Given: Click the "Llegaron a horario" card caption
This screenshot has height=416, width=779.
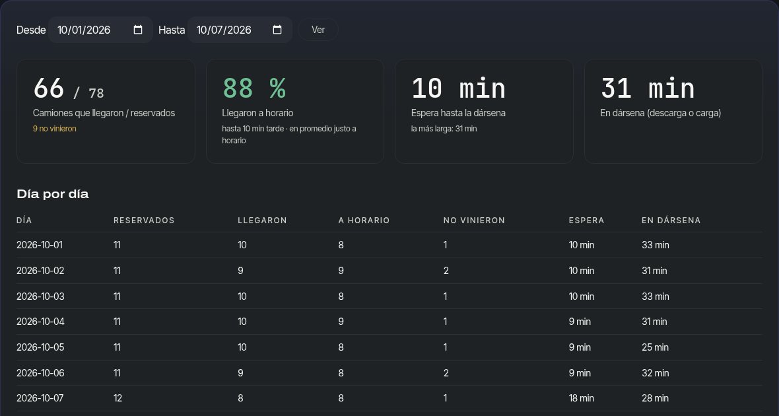Looking at the screenshot, I should click(258, 113).
